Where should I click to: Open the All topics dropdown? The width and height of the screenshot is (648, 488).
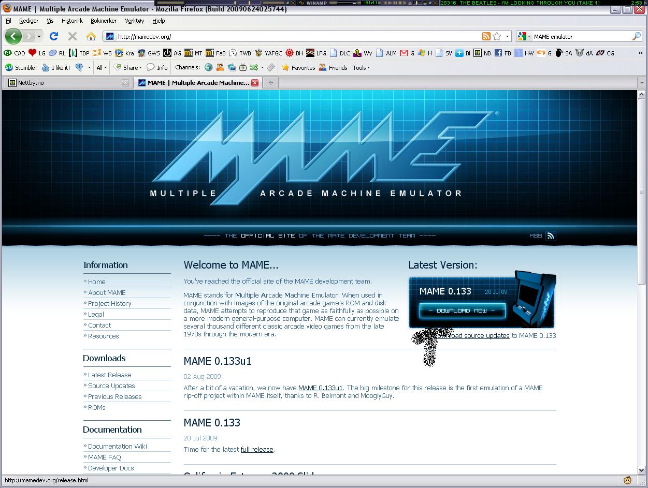click(102, 67)
